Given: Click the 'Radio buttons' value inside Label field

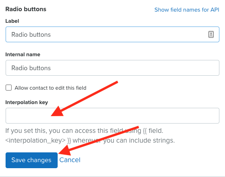Looking at the screenshot, I should 31,34.
